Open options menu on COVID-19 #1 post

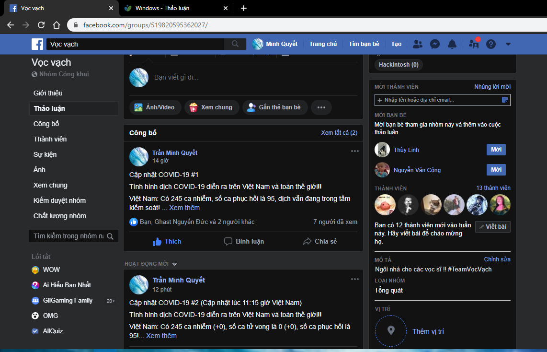(355, 151)
